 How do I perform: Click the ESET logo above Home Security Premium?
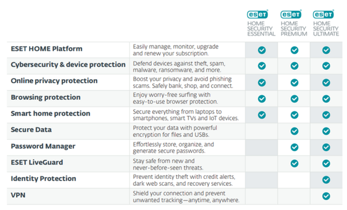point(291,14)
